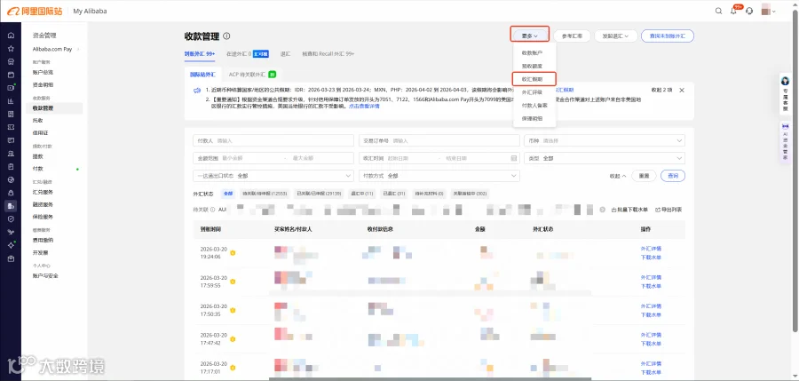
Task: Click the star favorites icon in sidebar
Action: click(x=11, y=49)
